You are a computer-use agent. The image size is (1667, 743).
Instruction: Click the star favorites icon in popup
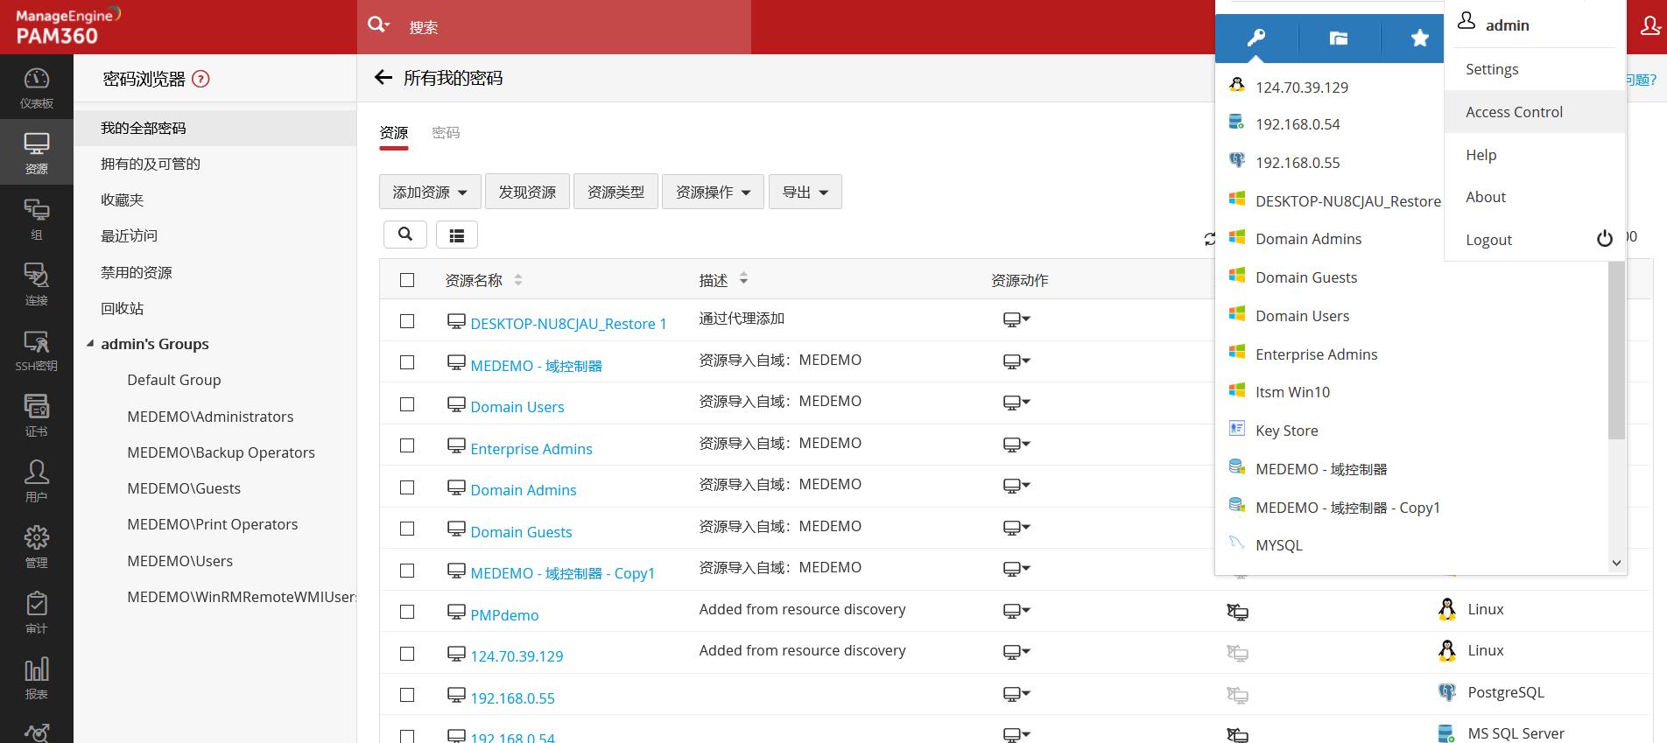(1419, 39)
